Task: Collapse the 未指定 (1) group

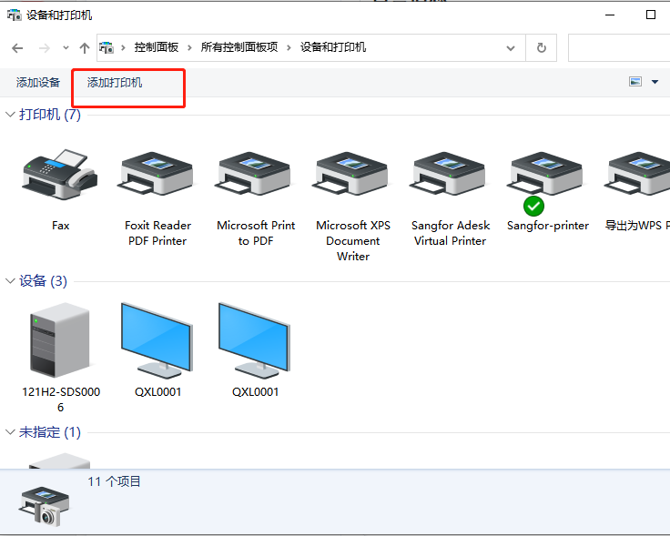Action: 10,432
